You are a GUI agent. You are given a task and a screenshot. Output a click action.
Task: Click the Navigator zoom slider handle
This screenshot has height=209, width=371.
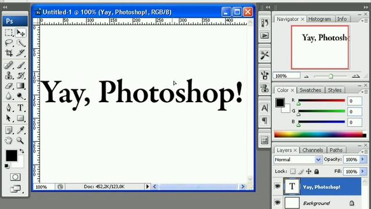[331, 76]
